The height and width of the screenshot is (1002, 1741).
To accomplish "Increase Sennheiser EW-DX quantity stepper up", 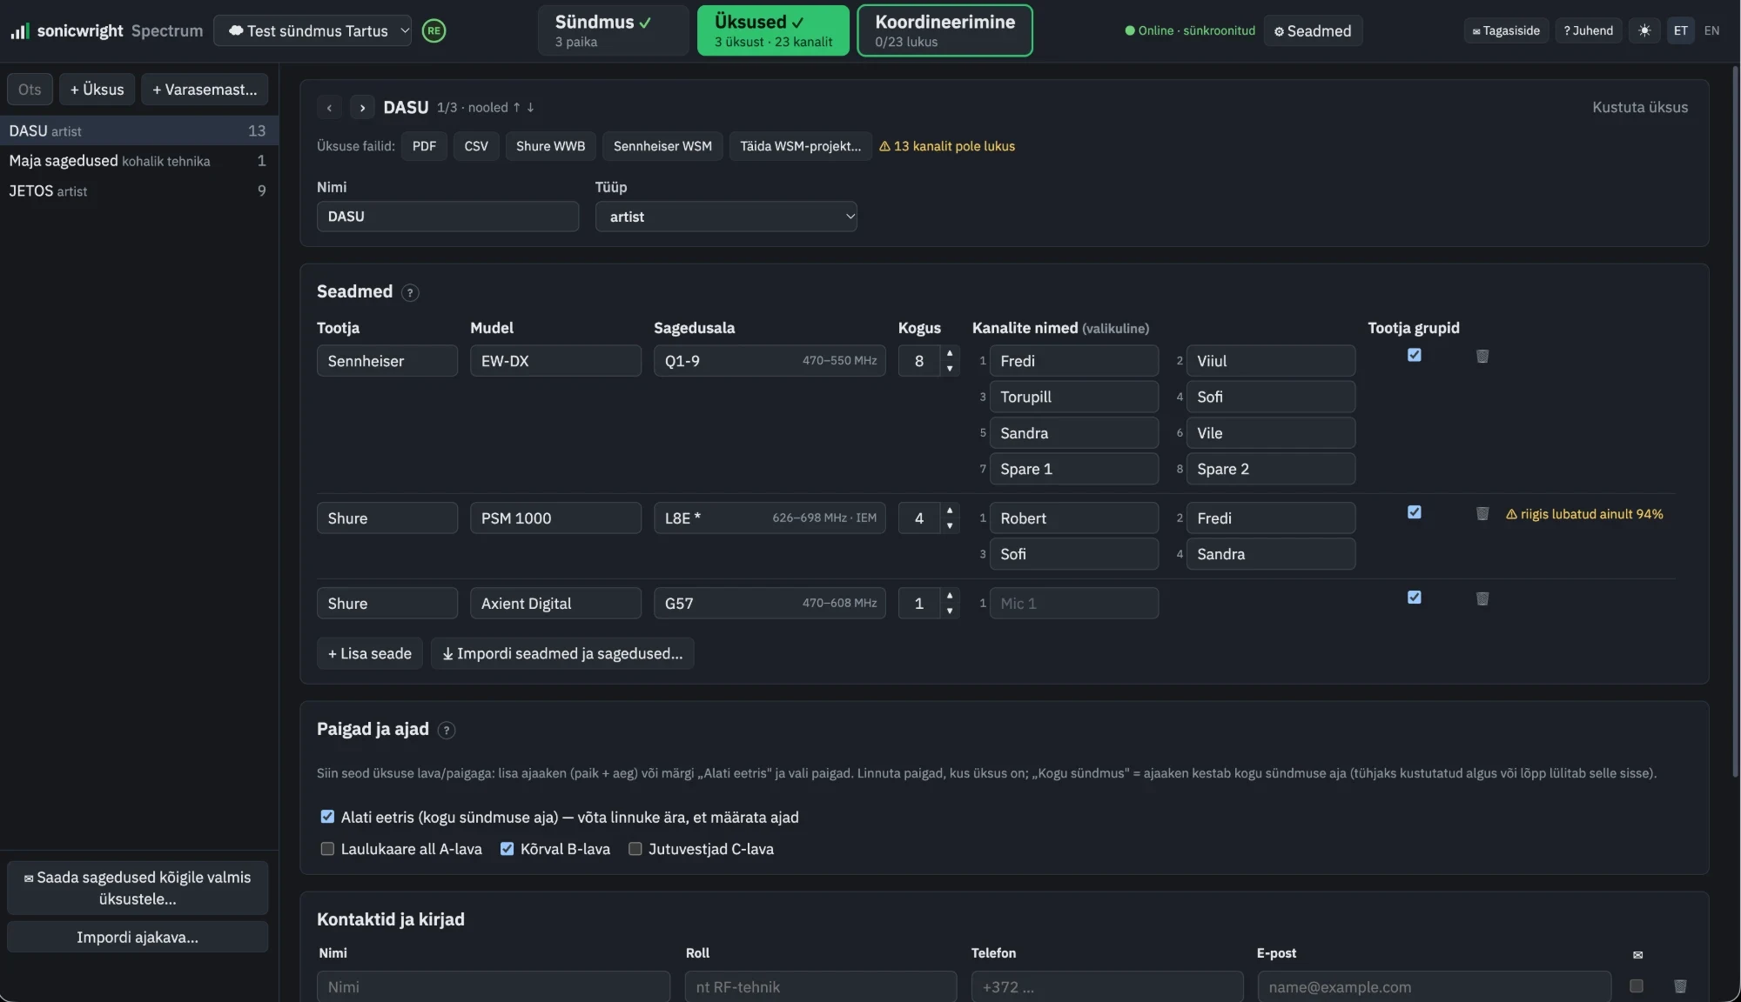I will [x=950, y=353].
